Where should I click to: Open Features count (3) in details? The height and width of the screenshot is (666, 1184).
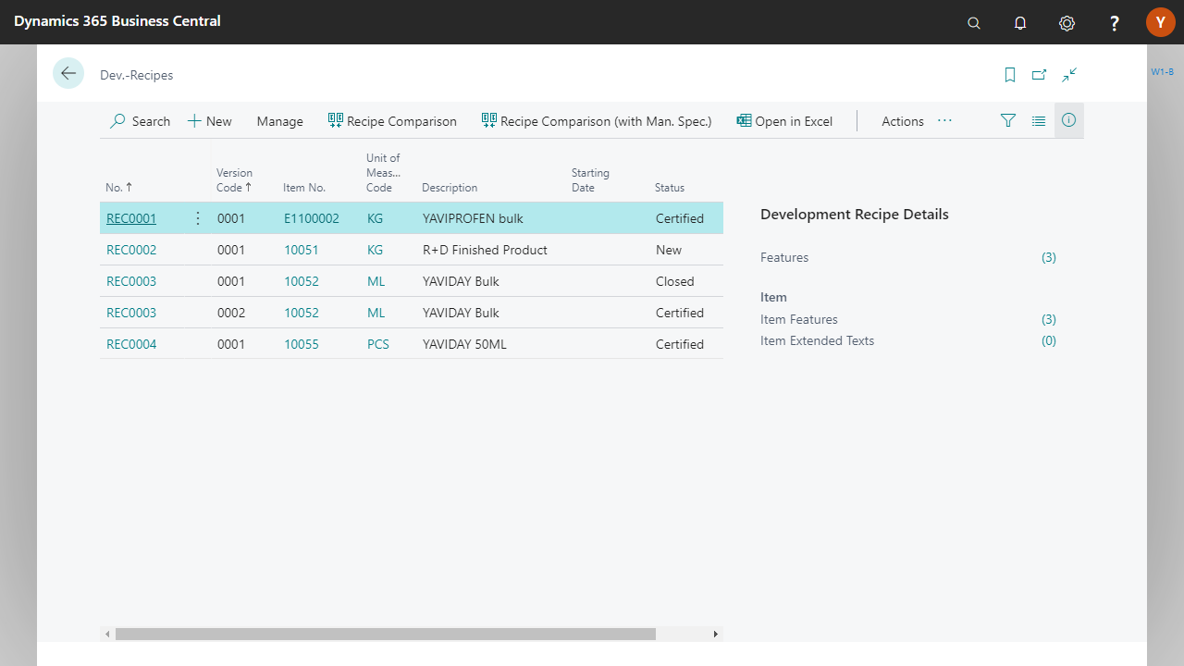1049,258
